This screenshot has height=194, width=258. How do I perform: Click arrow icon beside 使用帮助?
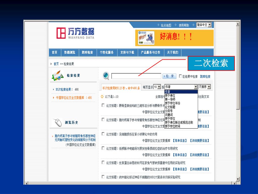(175, 25)
